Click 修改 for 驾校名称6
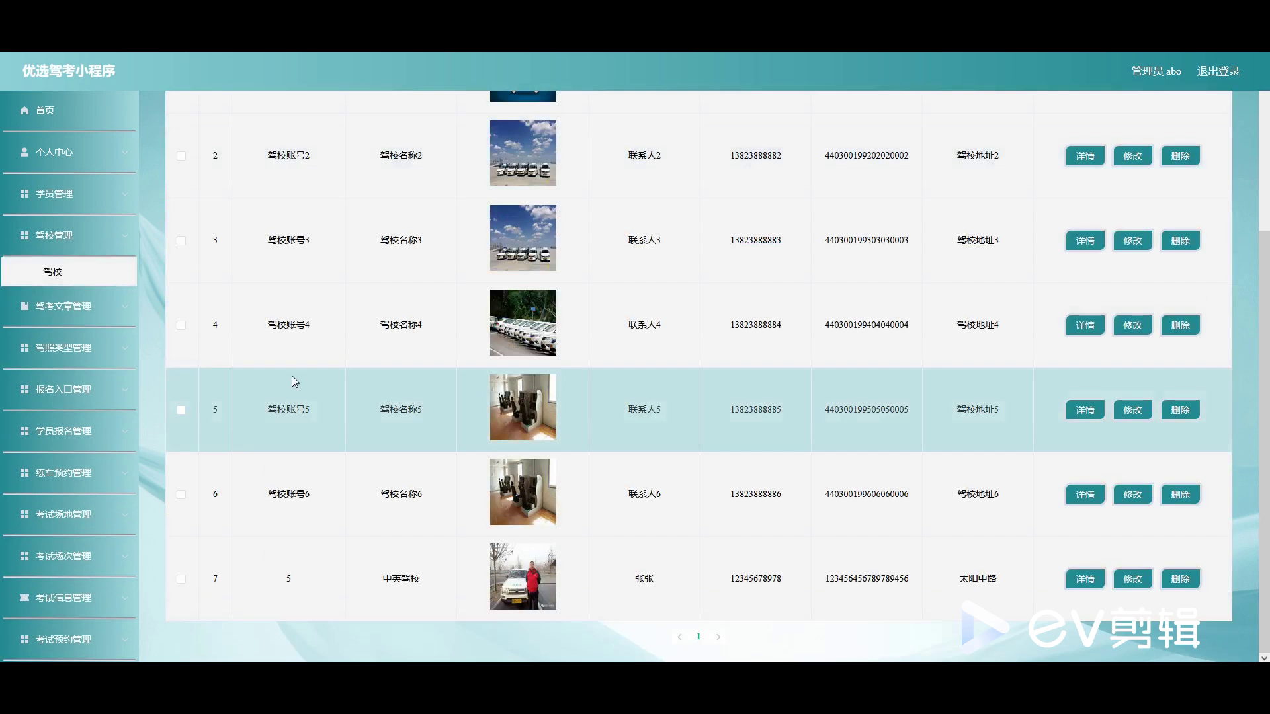The image size is (1270, 714). point(1132,495)
